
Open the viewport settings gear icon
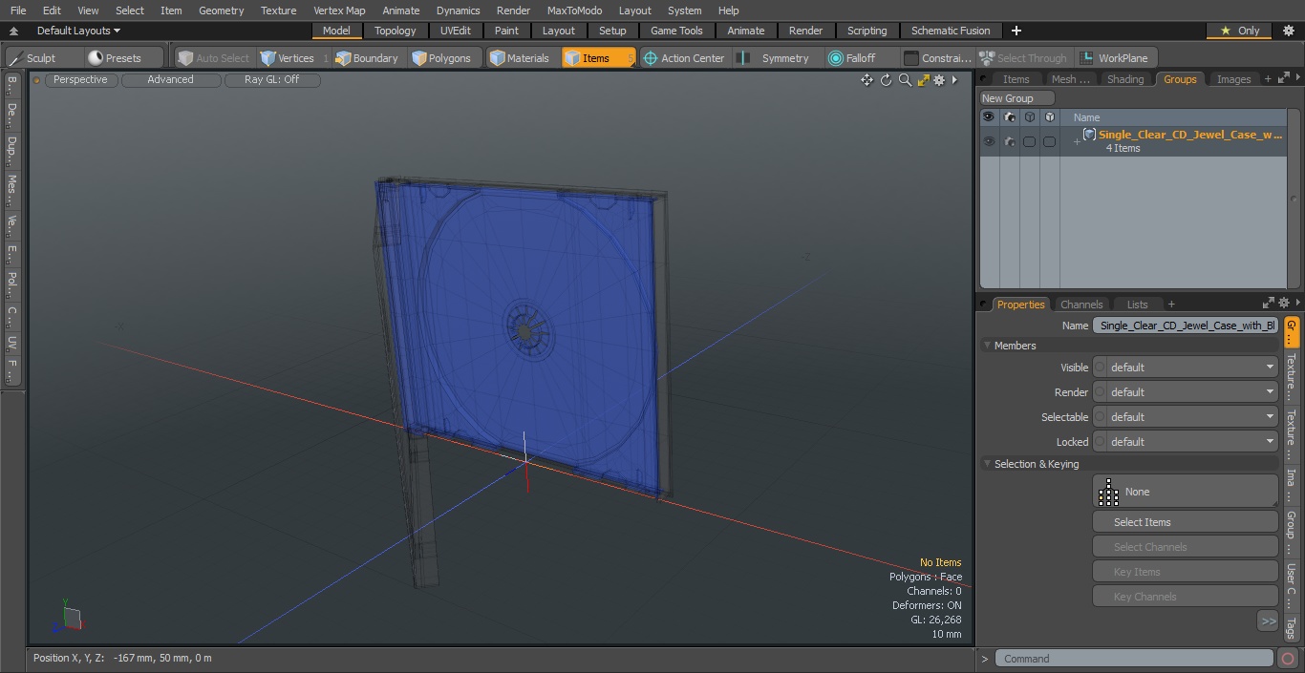939,80
